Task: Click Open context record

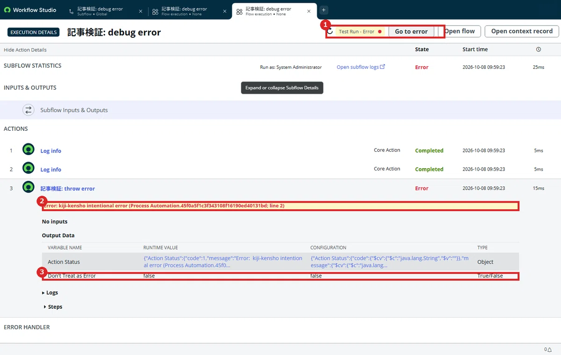Action: pos(522,31)
